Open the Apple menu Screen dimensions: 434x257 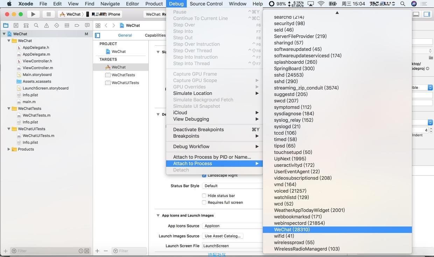[9, 4]
